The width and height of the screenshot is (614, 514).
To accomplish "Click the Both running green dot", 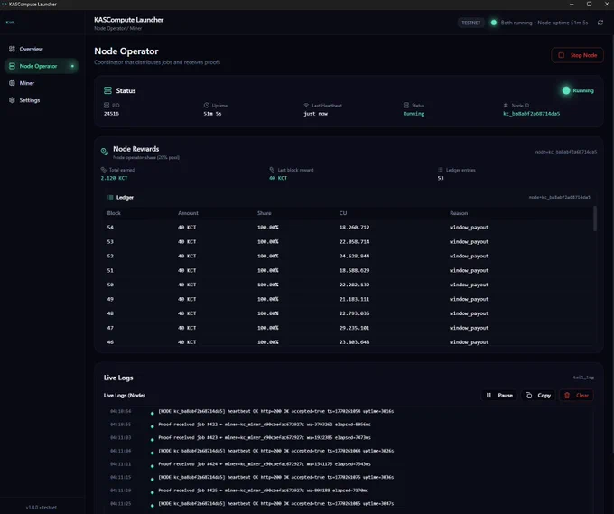I will [x=494, y=23].
